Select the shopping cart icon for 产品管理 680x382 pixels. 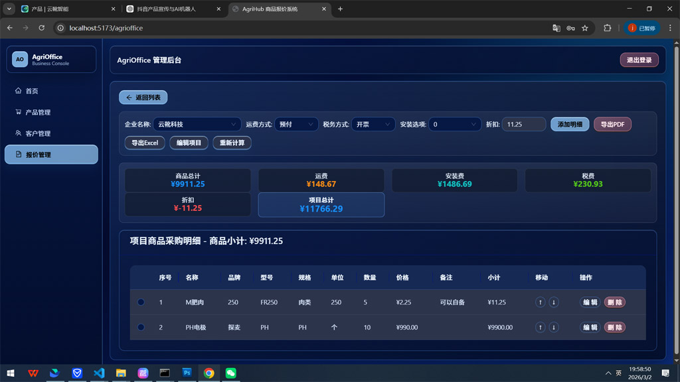(17, 112)
